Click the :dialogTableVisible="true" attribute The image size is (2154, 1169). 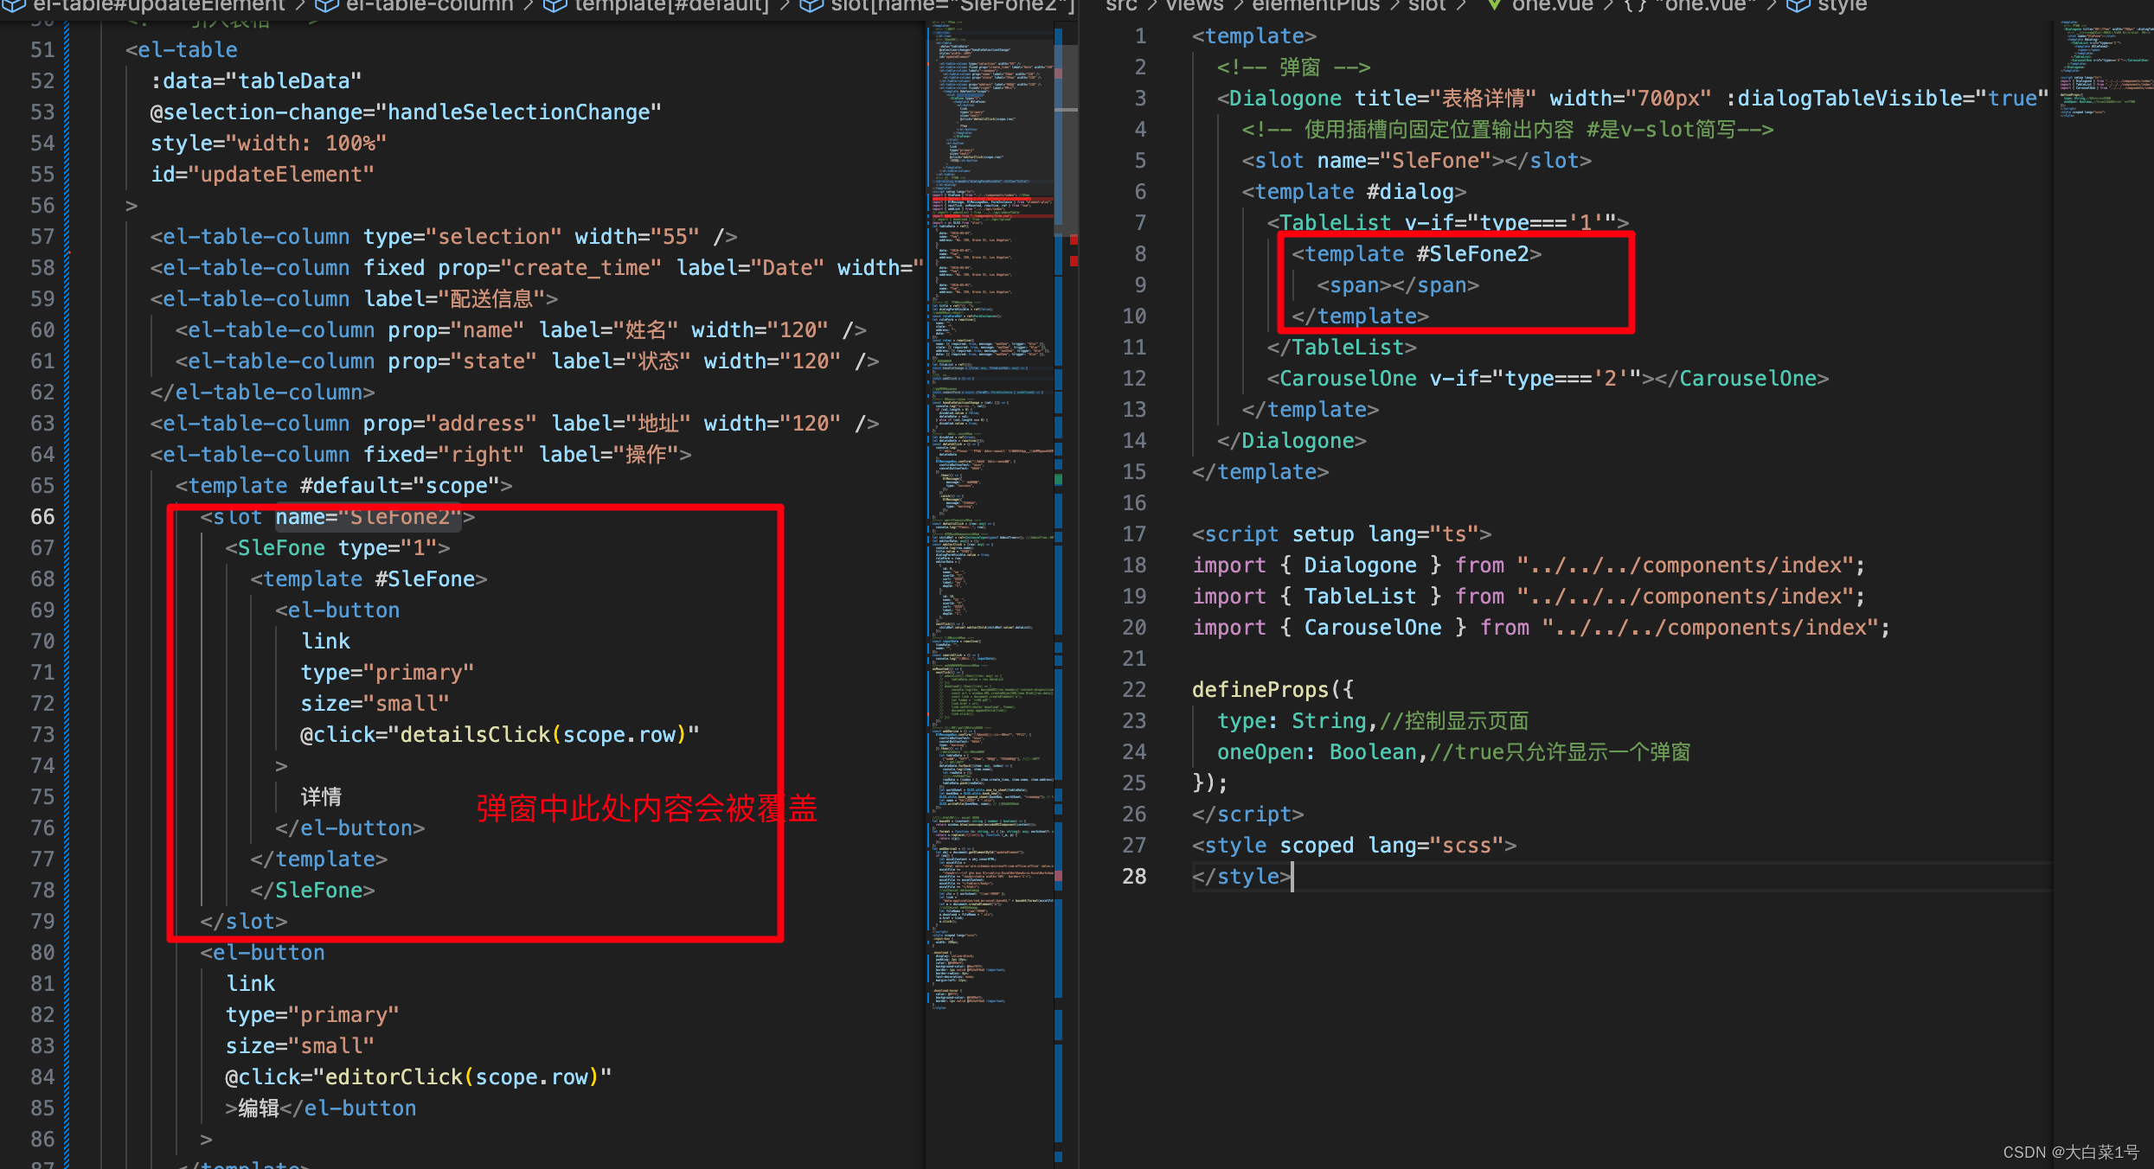tap(1886, 99)
